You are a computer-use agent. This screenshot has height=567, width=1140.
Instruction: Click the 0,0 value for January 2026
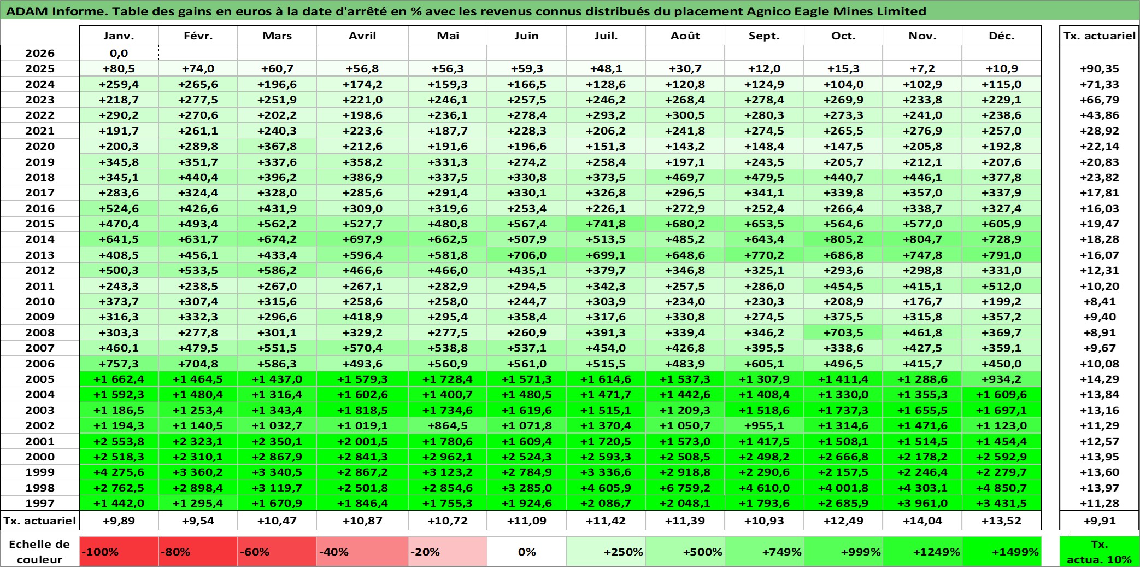coord(119,53)
